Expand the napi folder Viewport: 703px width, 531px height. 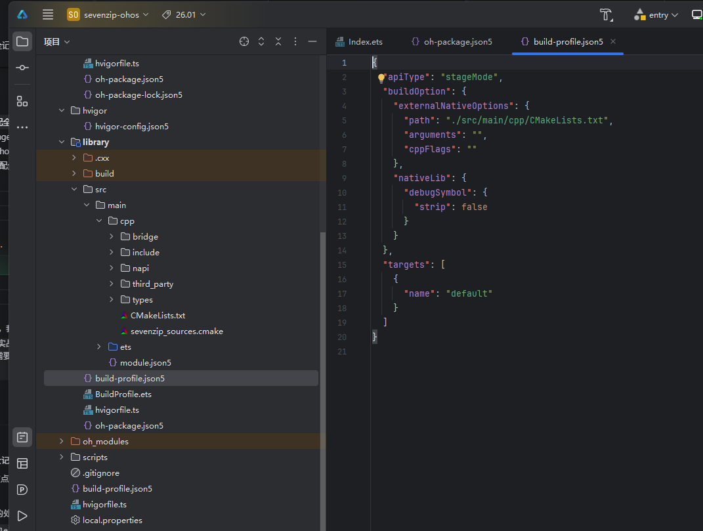tap(112, 268)
